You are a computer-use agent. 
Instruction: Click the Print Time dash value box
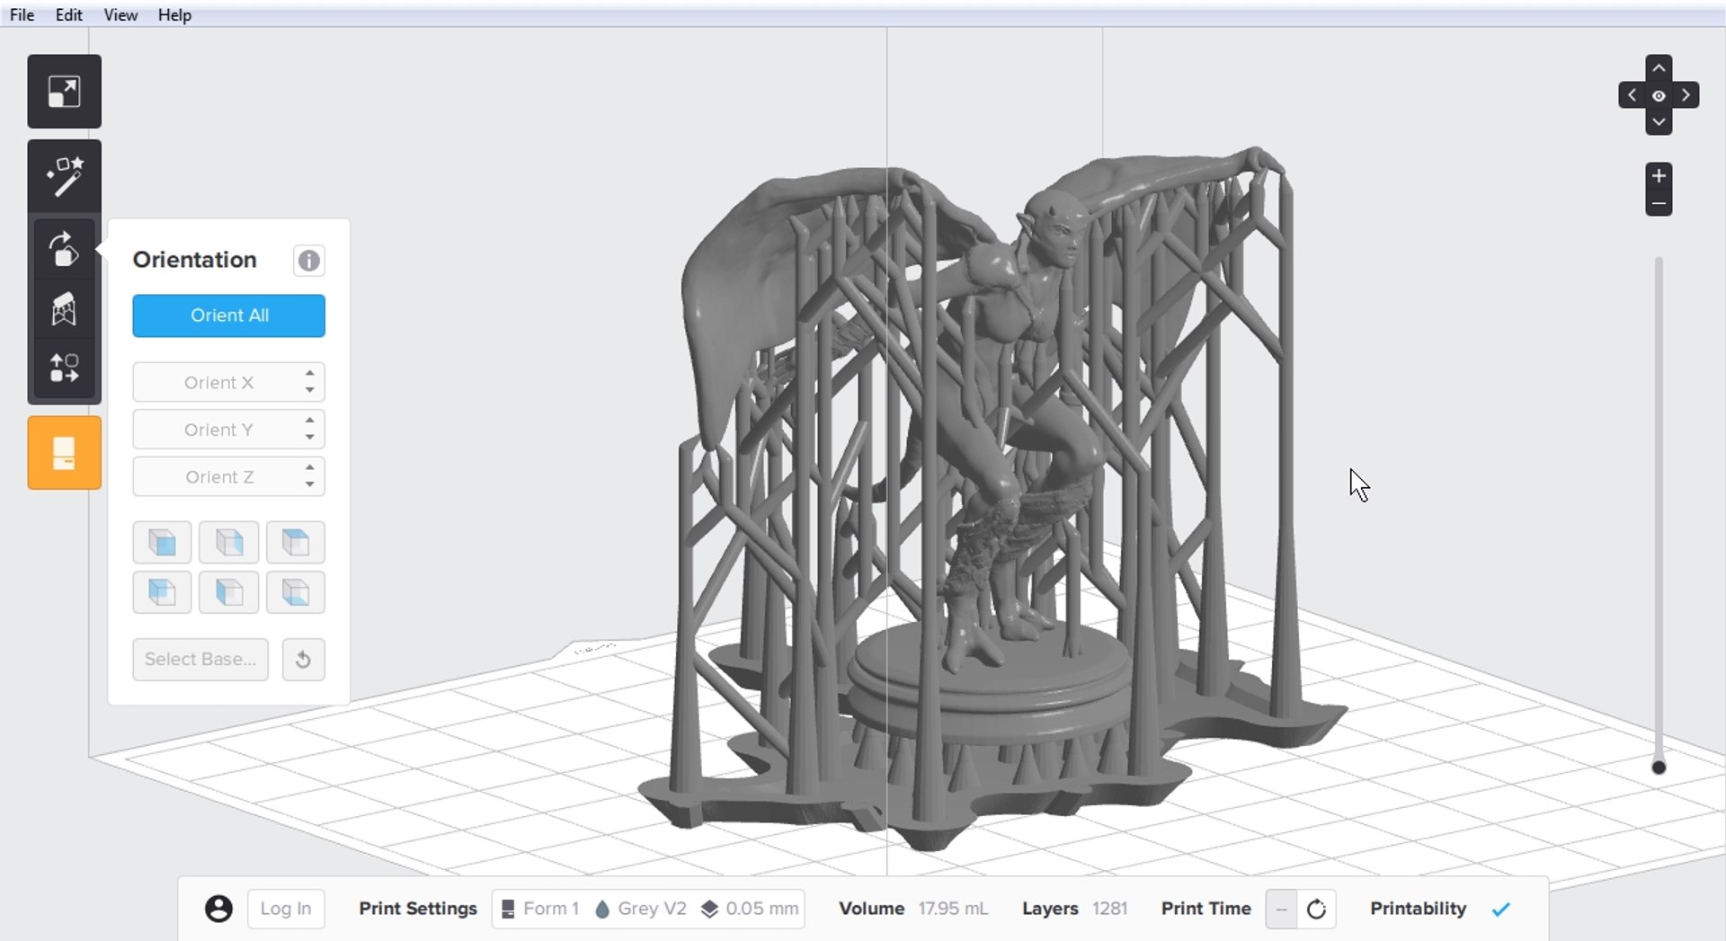click(1281, 910)
